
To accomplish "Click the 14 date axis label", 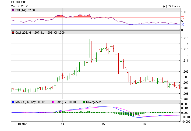I will click(x=62, y=124).
